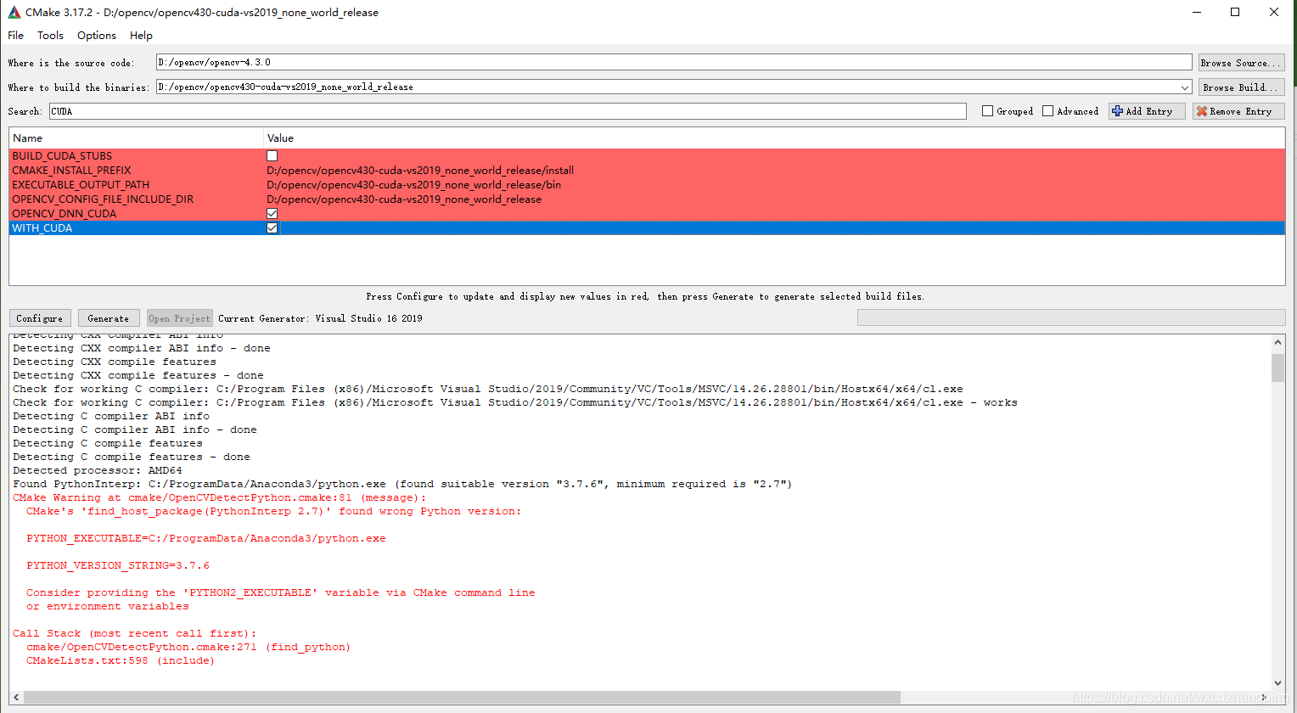This screenshot has width=1297, height=713.
Task: Click the Configure button
Action: pos(40,318)
